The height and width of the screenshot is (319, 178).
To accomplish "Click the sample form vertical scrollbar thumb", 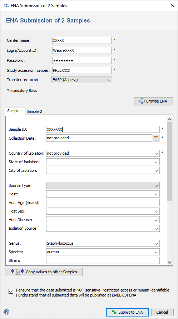I will click(170, 162).
